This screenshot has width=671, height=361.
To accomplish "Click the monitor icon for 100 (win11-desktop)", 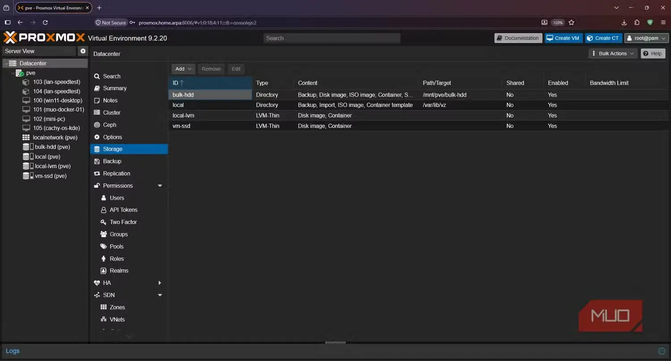I will [26, 100].
